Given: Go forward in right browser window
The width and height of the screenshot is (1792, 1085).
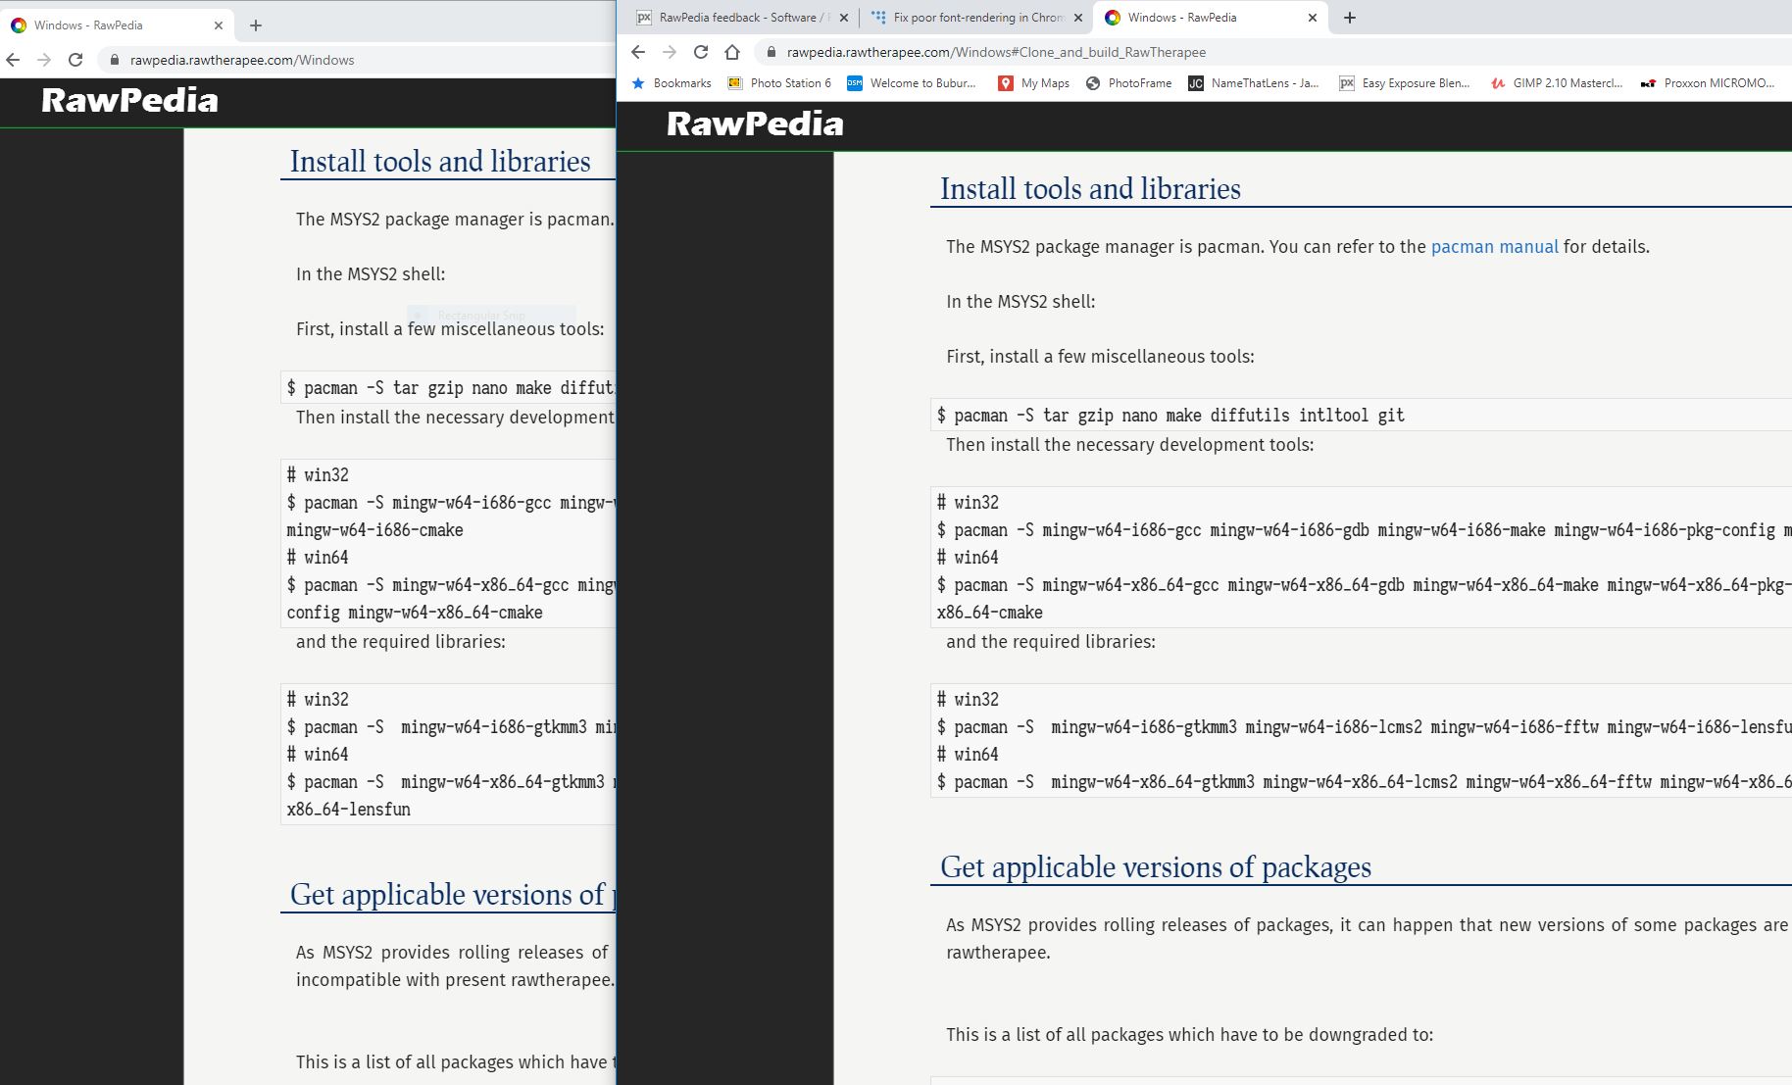Looking at the screenshot, I should 670,52.
